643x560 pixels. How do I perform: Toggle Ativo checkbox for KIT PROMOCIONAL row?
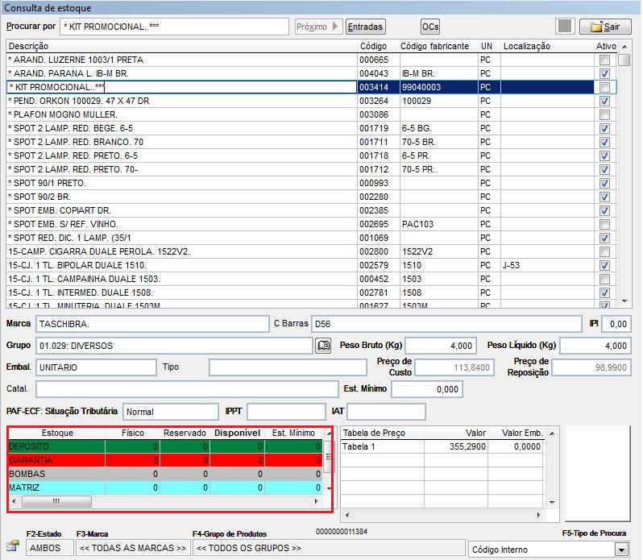[x=604, y=87]
